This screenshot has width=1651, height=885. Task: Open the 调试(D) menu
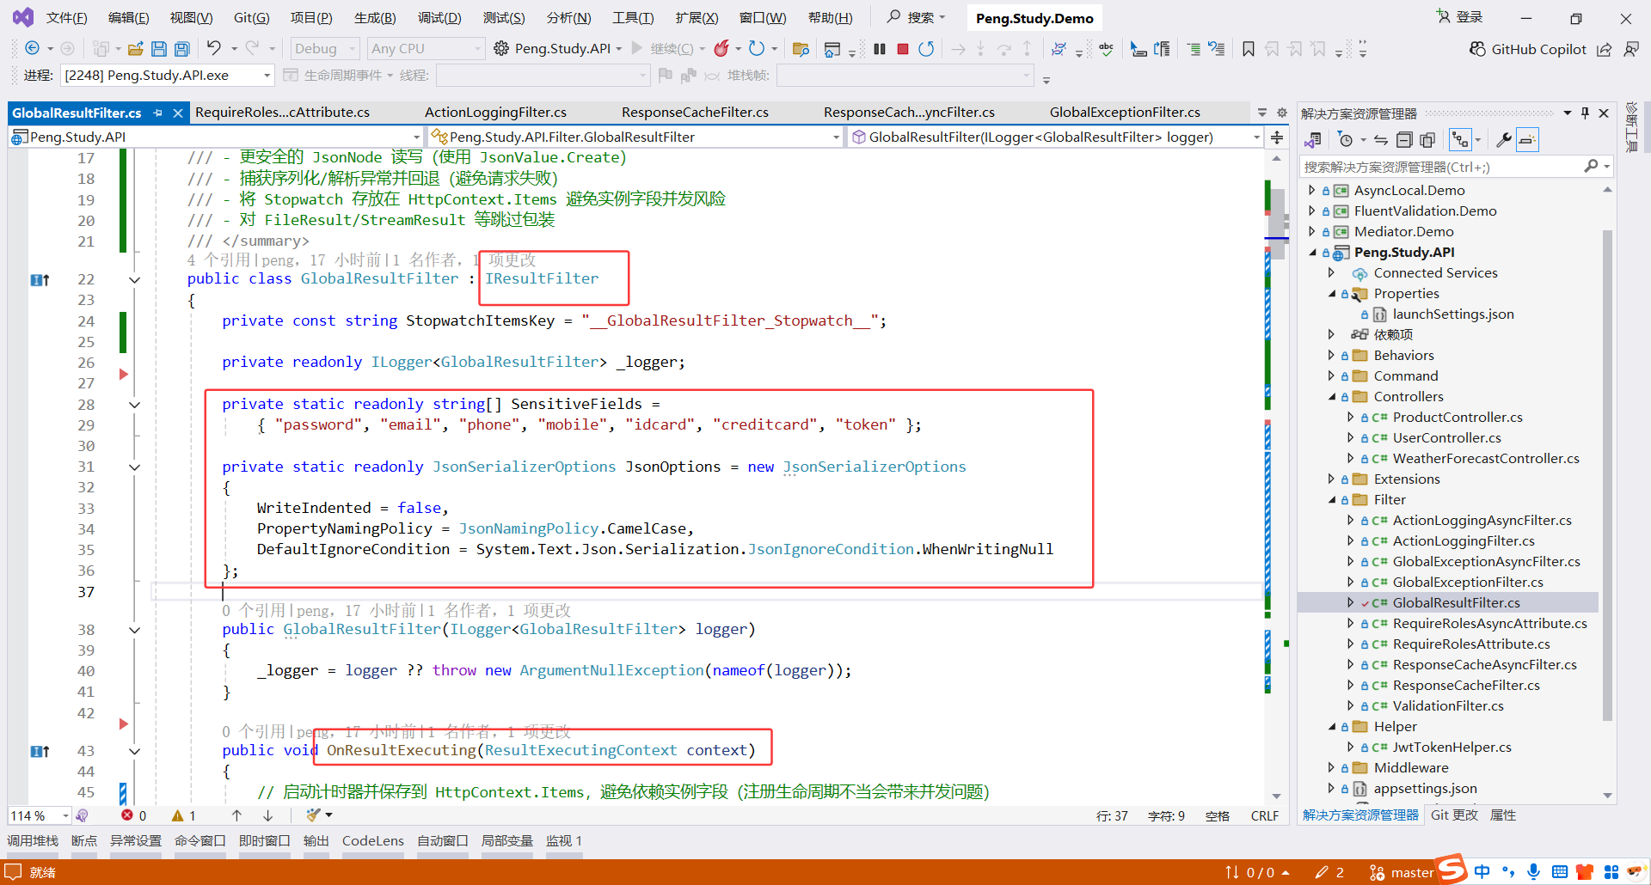coord(439,18)
